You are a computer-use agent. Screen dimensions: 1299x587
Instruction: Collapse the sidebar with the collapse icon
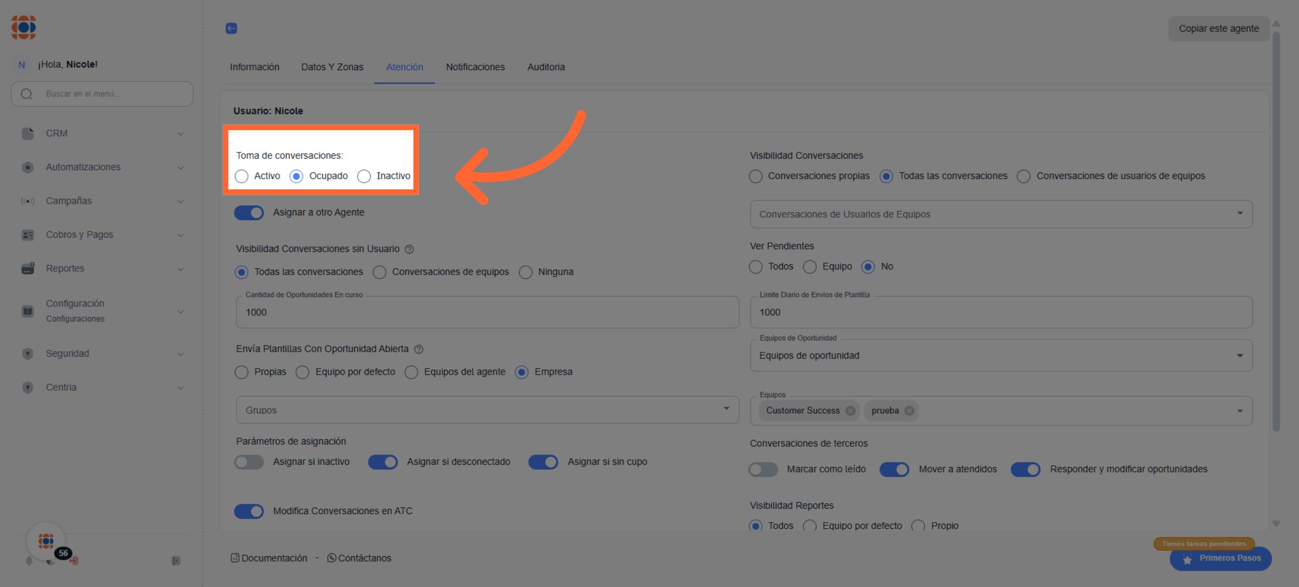(x=175, y=561)
